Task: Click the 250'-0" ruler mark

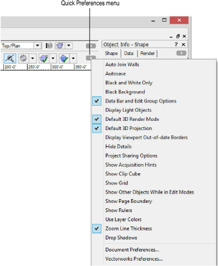Action: click(34, 67)
